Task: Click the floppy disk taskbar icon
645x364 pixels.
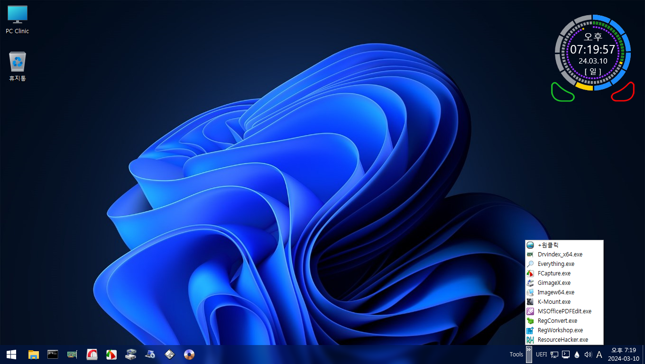Action: coord(170,354)
